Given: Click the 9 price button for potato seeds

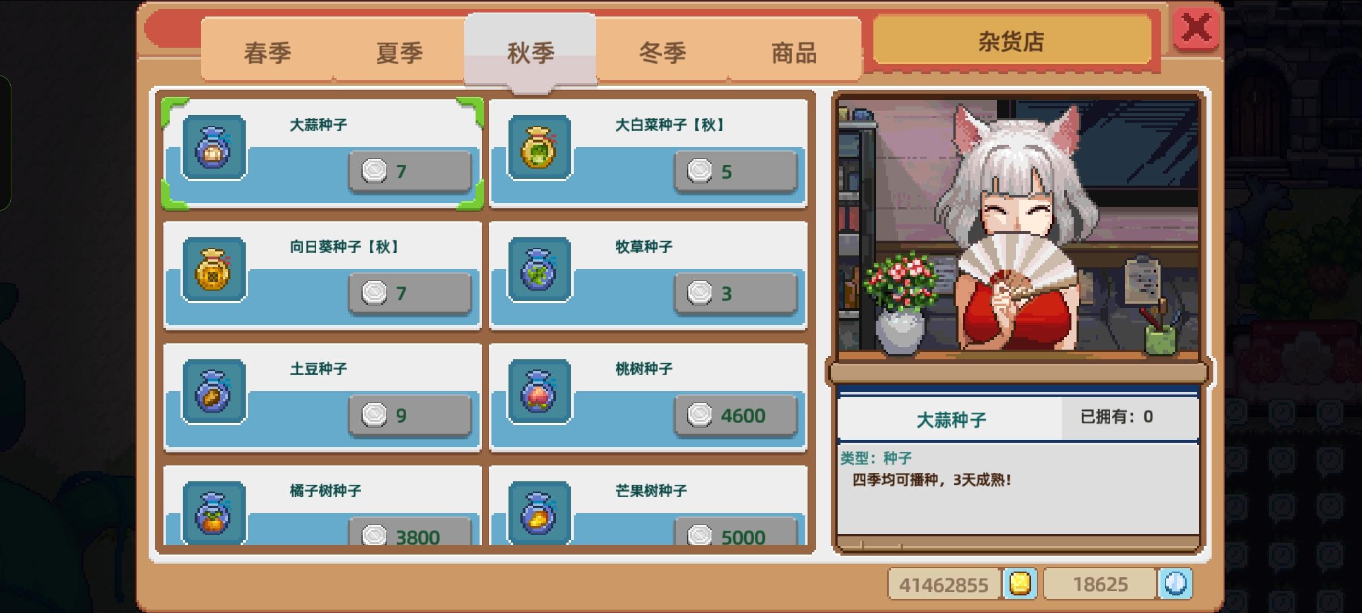Looking at the screenshot, I should point(410,416).
